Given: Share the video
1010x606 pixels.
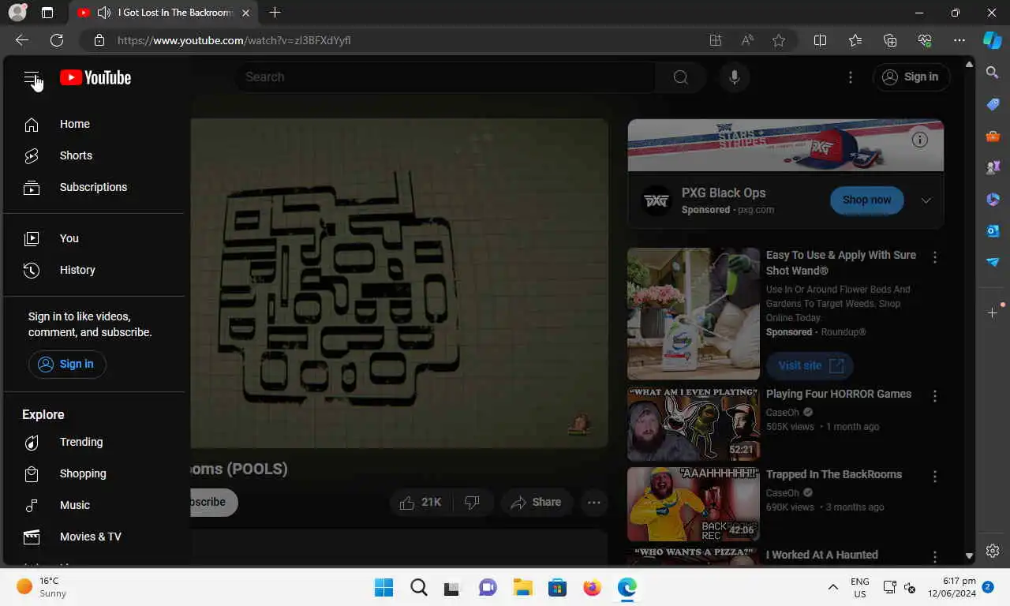Looking at the screenshot, I should [536, 503].
